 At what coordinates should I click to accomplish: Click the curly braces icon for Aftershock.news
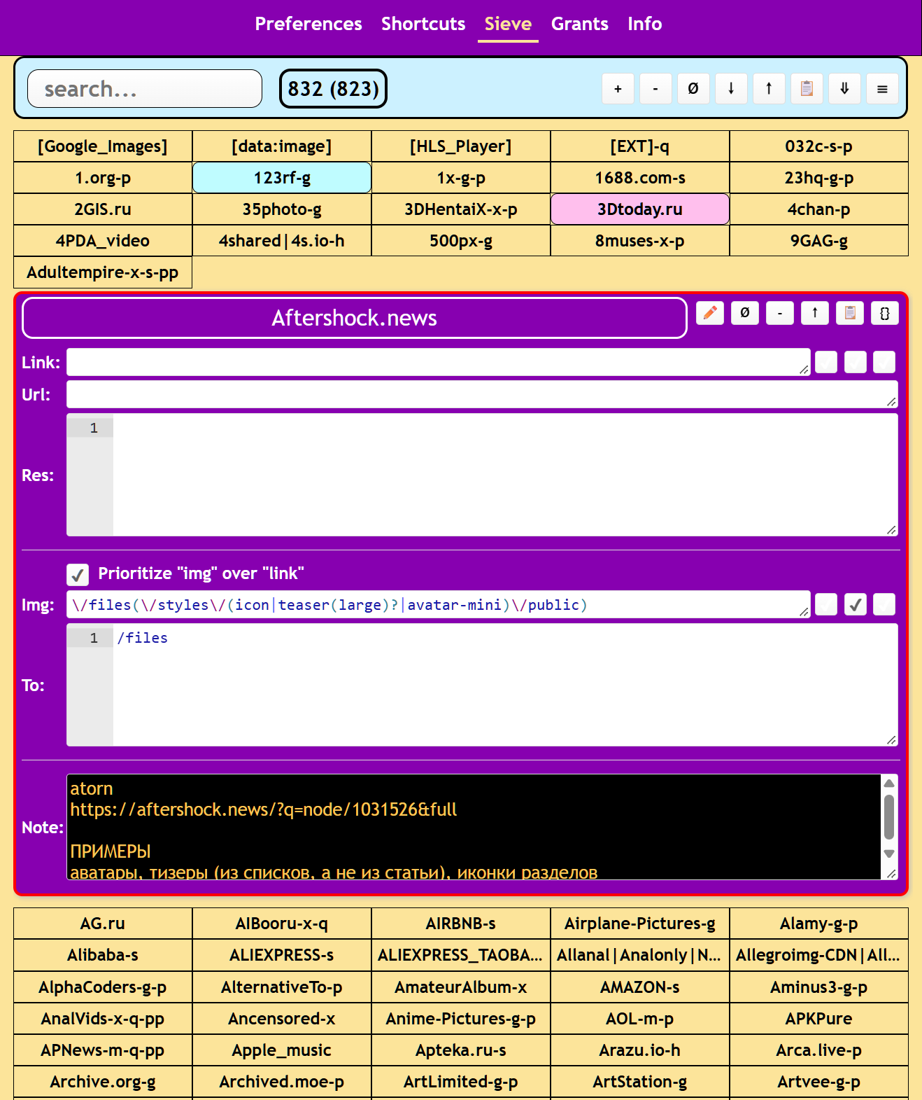[885, 313]
